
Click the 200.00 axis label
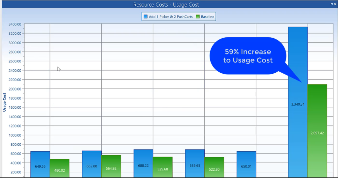(x=16, y=172)
